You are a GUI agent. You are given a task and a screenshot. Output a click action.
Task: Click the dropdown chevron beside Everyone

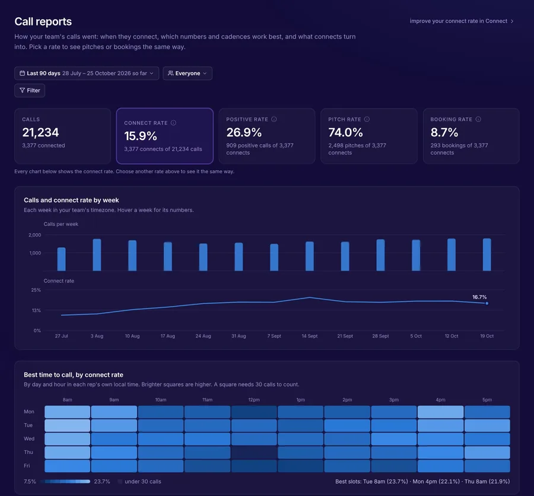[205, 73]
